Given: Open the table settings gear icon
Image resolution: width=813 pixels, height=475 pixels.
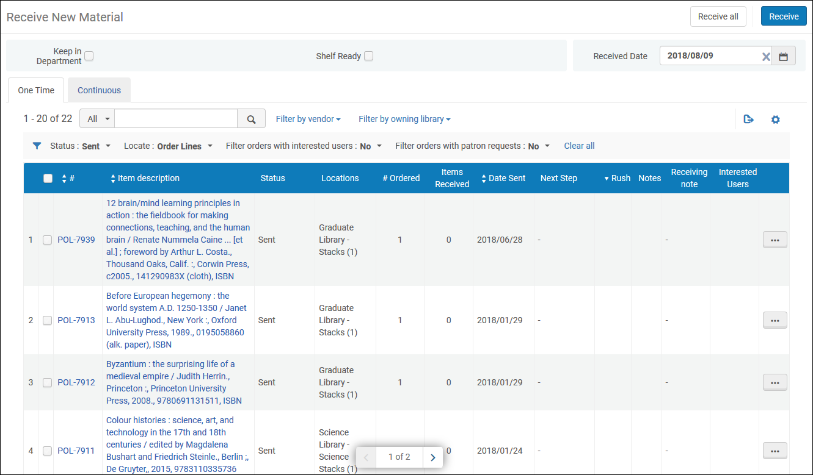Looking at the screenshot, I should [x=775, y=120].
